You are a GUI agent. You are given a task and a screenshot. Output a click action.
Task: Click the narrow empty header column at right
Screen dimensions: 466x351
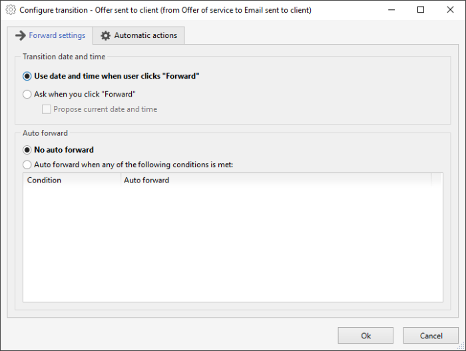click(x=437, y=180)
